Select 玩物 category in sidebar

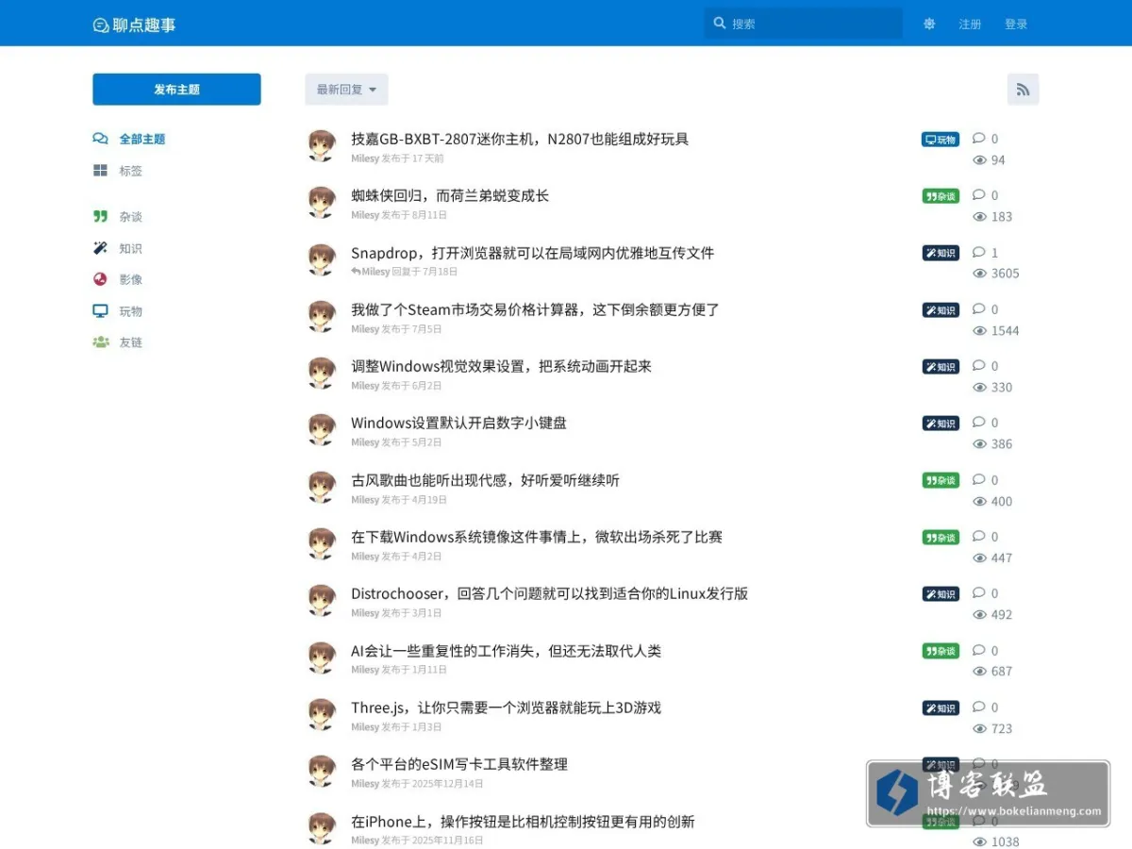pos(130,311)
